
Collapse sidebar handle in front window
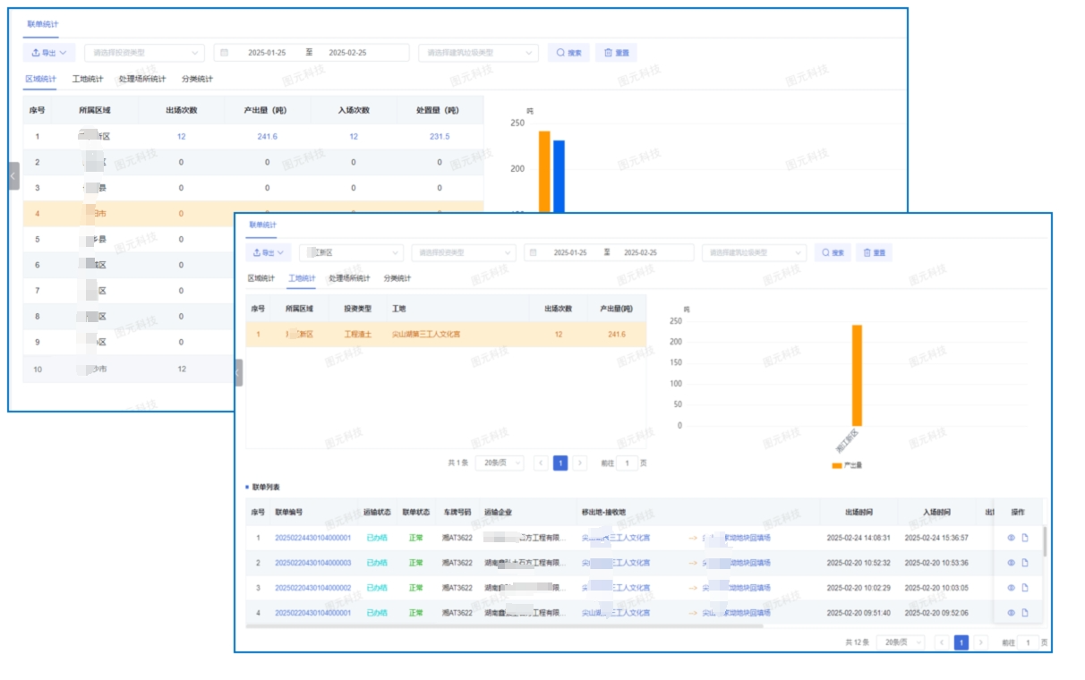click(238, 372)
